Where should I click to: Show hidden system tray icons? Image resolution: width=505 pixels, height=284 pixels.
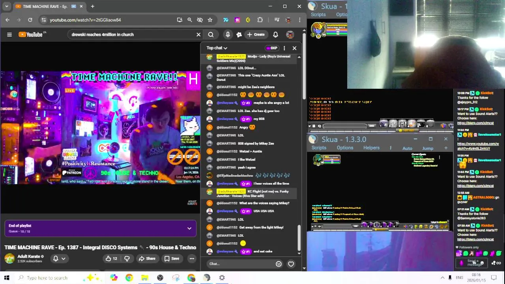point(442,278)
